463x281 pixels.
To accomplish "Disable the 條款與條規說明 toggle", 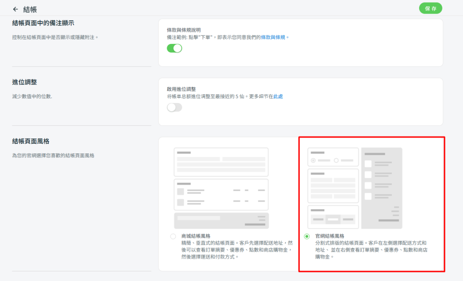I will [x=174, y=48].
